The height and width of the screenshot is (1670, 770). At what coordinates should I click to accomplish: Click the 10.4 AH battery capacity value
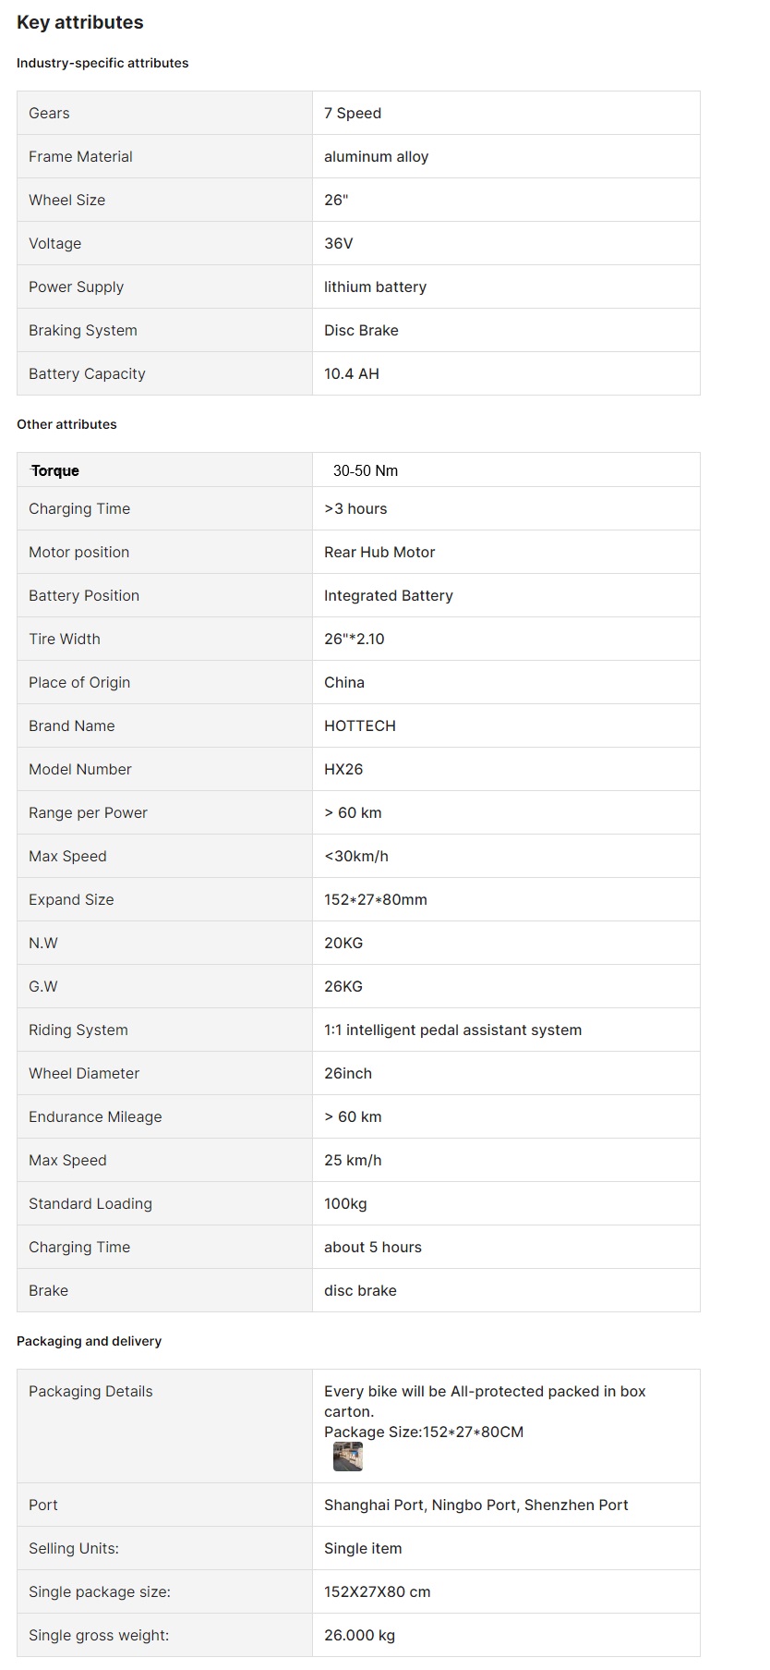(352, 373)
